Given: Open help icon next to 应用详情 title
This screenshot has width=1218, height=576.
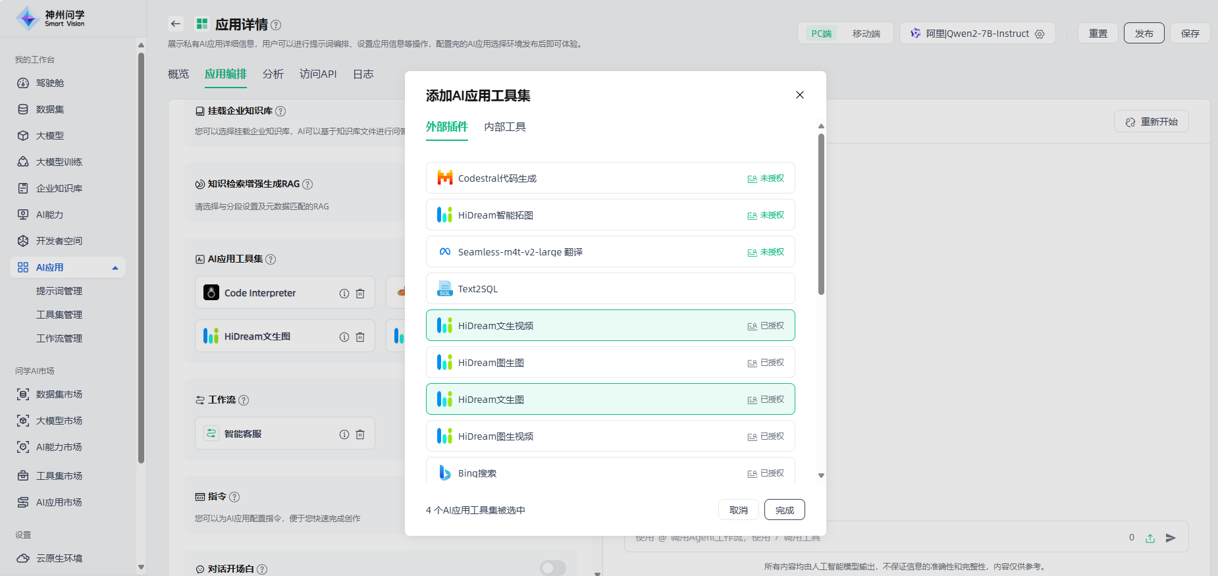Looking at the screenshot, I should pos(277,25).
